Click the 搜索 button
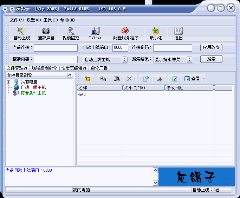The height and width of the screenshot is (198, 240). (x=211, y=59)
